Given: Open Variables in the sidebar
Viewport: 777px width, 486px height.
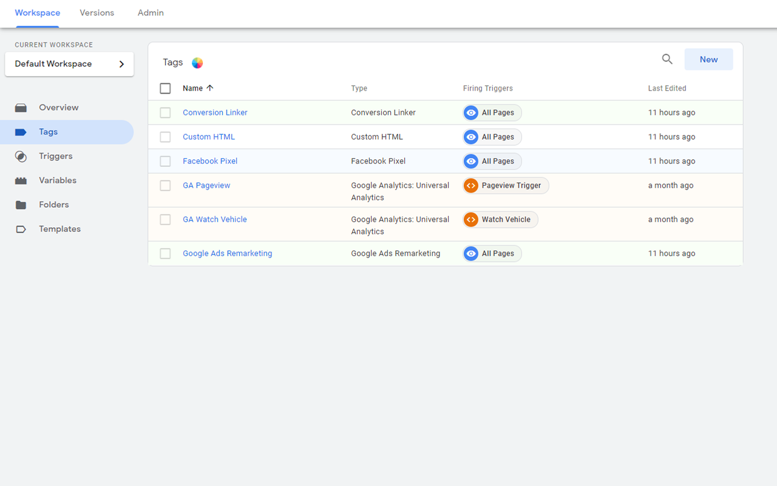Looking at the screenshot, I should point(67,180).
